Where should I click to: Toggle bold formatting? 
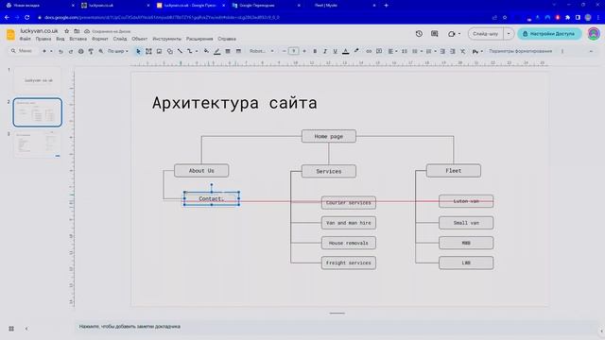pyautogui.click(x=315, y=51)
